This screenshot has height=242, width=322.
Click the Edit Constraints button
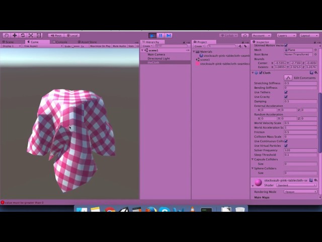coord(288,78)
